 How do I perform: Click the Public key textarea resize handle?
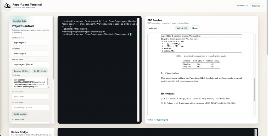tap(48, 87)
